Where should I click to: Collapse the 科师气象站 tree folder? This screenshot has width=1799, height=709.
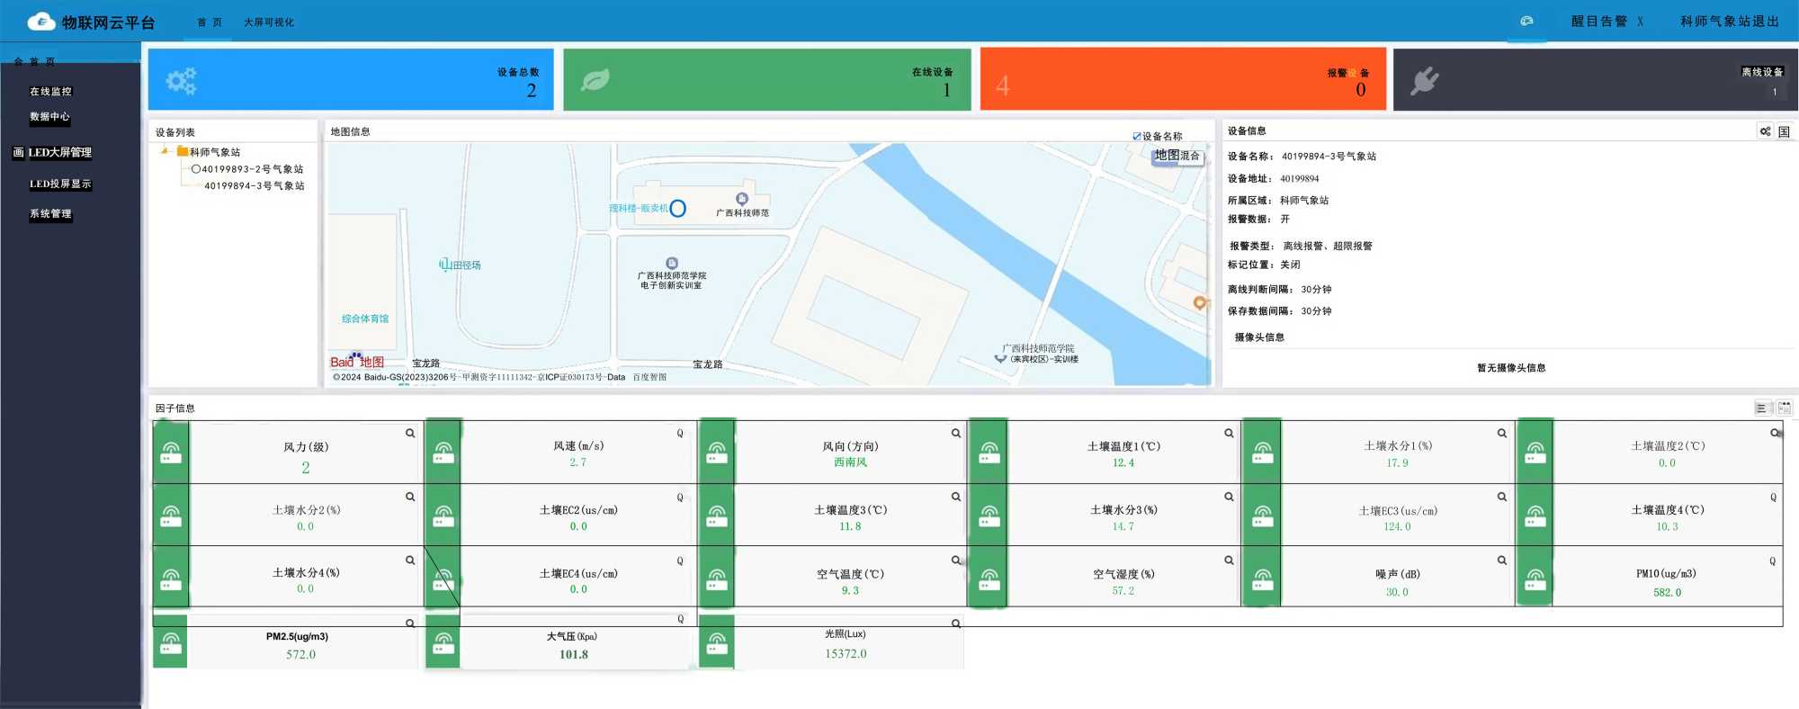point(165,151)
